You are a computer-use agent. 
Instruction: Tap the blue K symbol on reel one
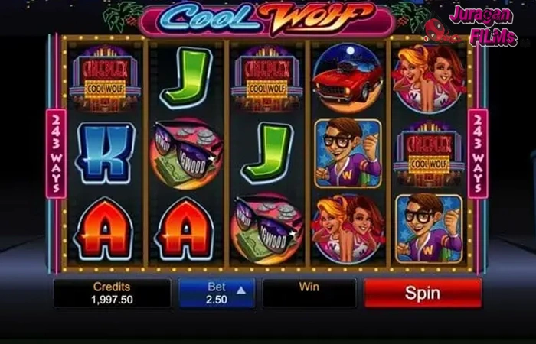click(105, 153)
